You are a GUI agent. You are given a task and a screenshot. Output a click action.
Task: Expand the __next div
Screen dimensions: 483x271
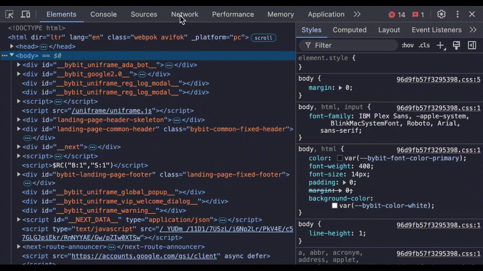pyautogui.click(x=19, y=147)
